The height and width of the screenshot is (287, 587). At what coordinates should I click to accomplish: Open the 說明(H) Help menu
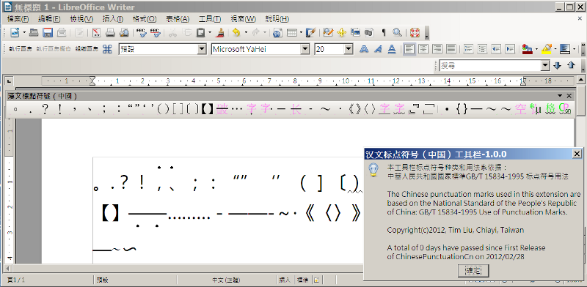(277, 19)
